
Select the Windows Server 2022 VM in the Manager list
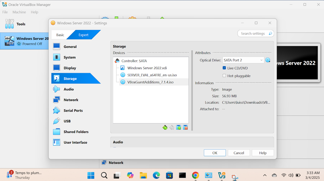[24, 41]
